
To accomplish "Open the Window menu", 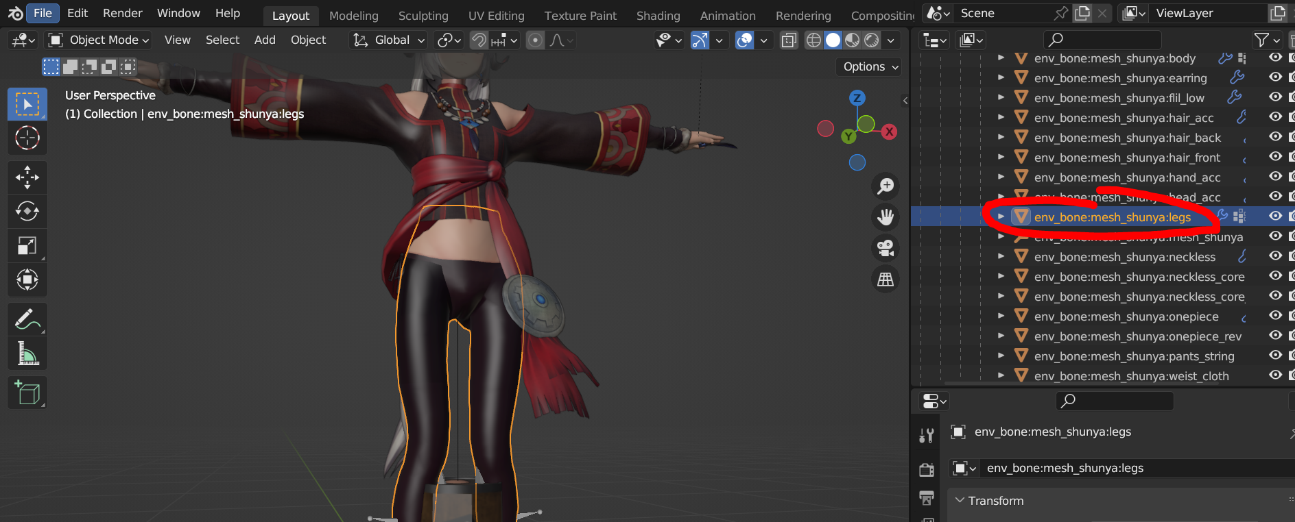I will pyautogui.click(x=178, y=13).
